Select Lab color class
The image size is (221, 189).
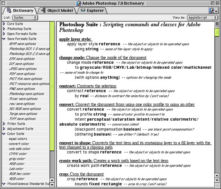(16, 169)
